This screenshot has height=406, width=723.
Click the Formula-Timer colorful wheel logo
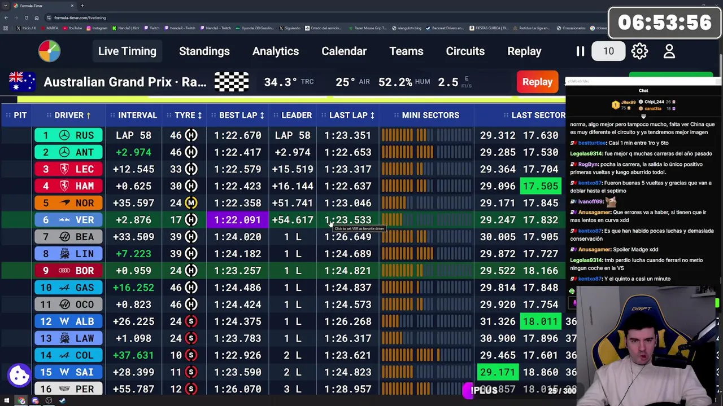(x=49, y=51)
